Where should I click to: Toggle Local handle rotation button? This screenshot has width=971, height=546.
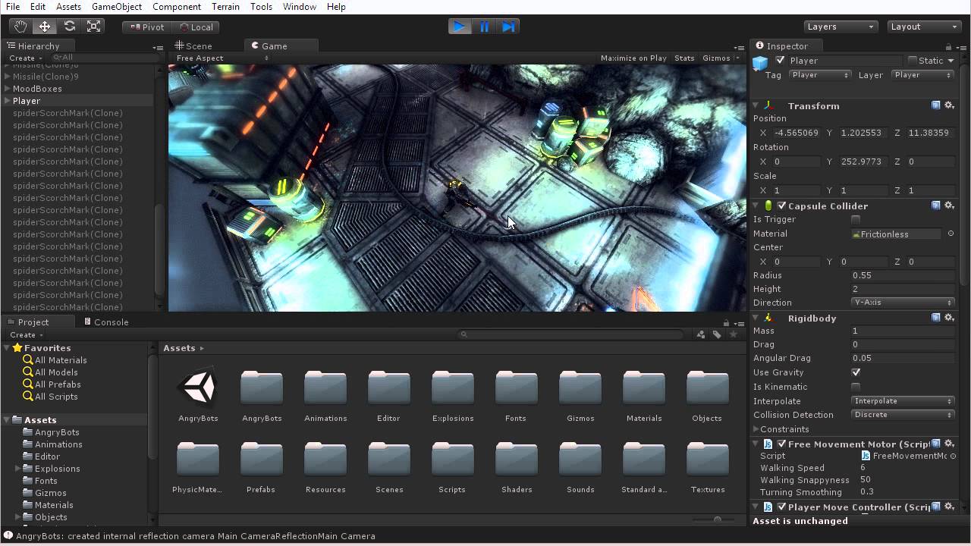(196, 27)
